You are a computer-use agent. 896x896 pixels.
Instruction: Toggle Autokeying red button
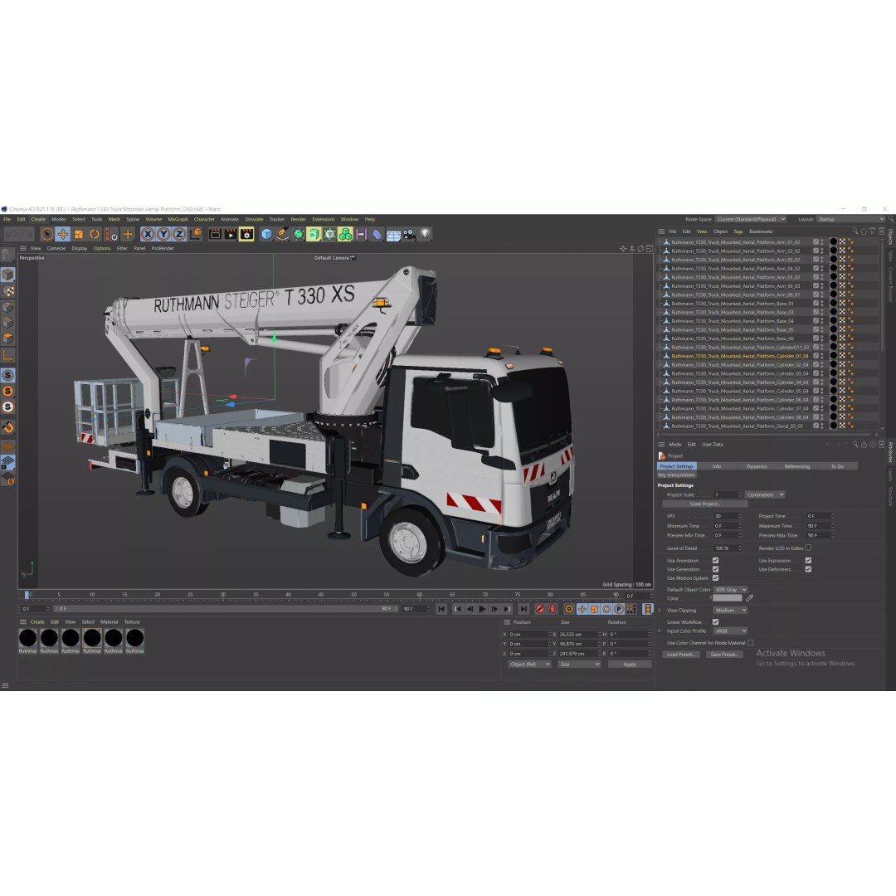point(552,609)
